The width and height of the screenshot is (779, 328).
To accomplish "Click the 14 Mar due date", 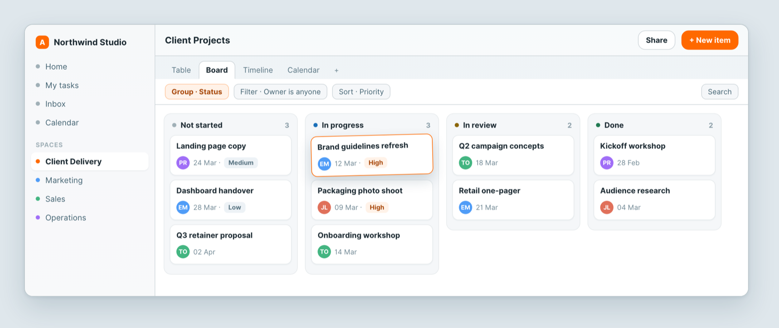I will (346, 252).
